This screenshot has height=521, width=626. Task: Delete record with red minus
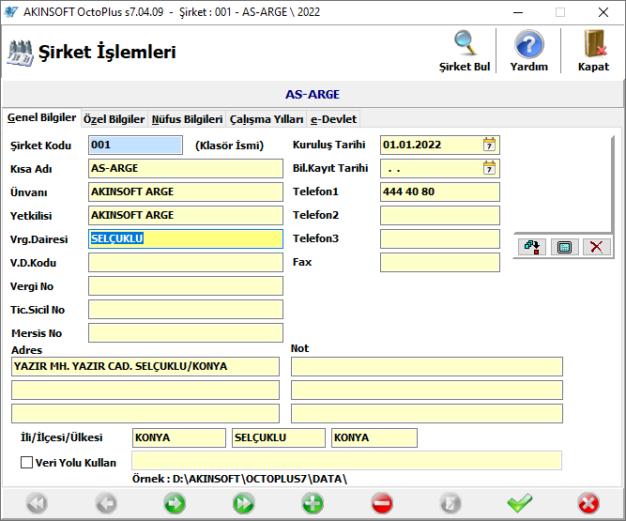coord(382,503)
